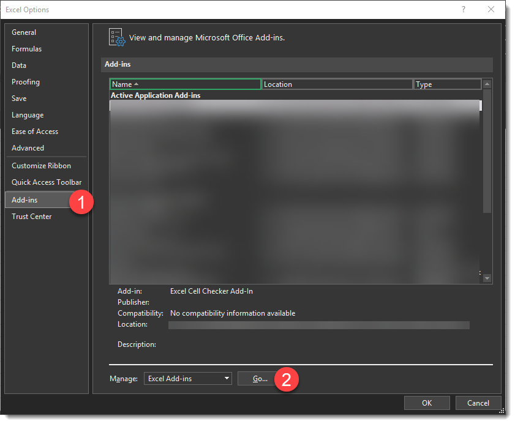Sort add-ins by Location column
515x424 pixels.
[x=337, y=84]
